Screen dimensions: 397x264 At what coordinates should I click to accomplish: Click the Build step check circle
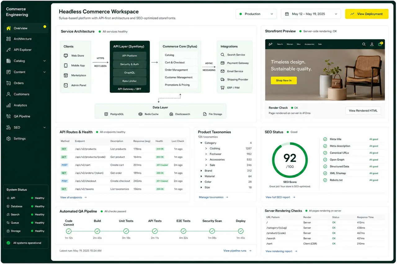click(97, 231)
